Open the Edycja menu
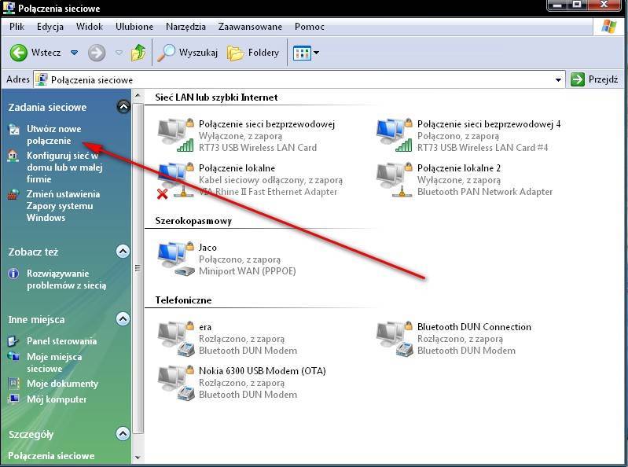 click(50, 27)
